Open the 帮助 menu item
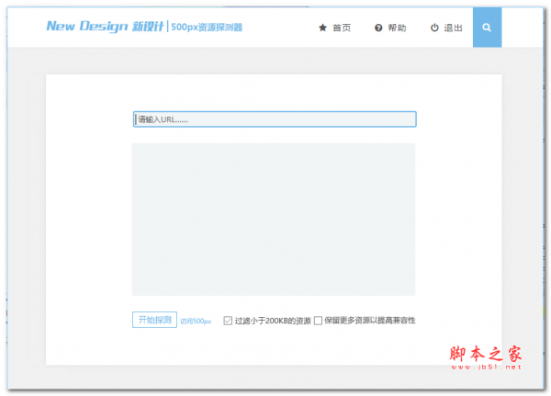 [x=397, y=28]
